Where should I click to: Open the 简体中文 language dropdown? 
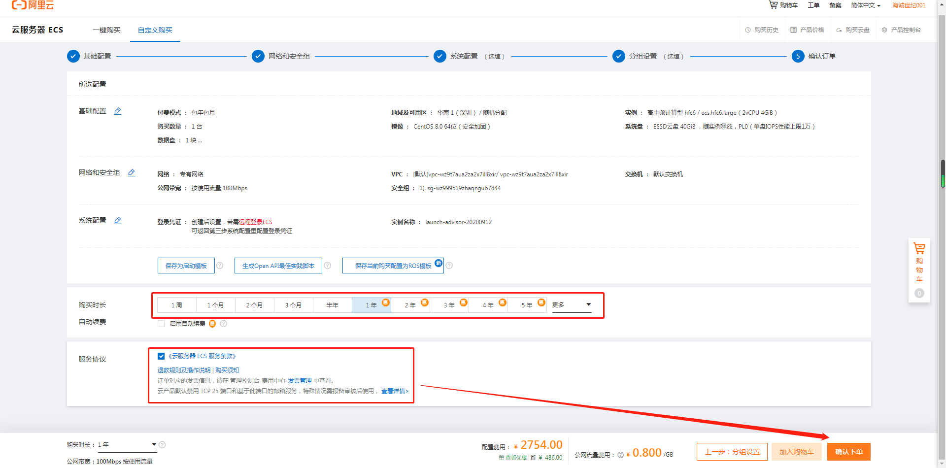click(x=866, y=5)
